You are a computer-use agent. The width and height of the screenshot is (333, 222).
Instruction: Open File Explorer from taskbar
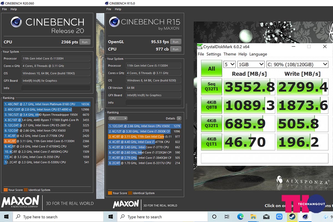(x=253, y=217)
